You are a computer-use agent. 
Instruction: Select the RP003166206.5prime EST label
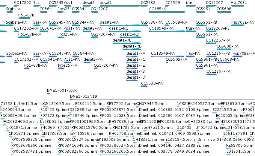[120, 152]
